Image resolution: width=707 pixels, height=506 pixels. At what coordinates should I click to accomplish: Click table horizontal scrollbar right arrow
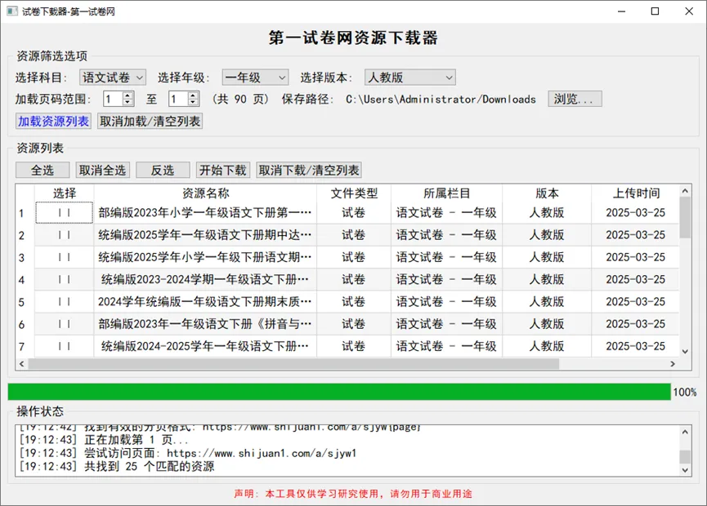[673, 364]
